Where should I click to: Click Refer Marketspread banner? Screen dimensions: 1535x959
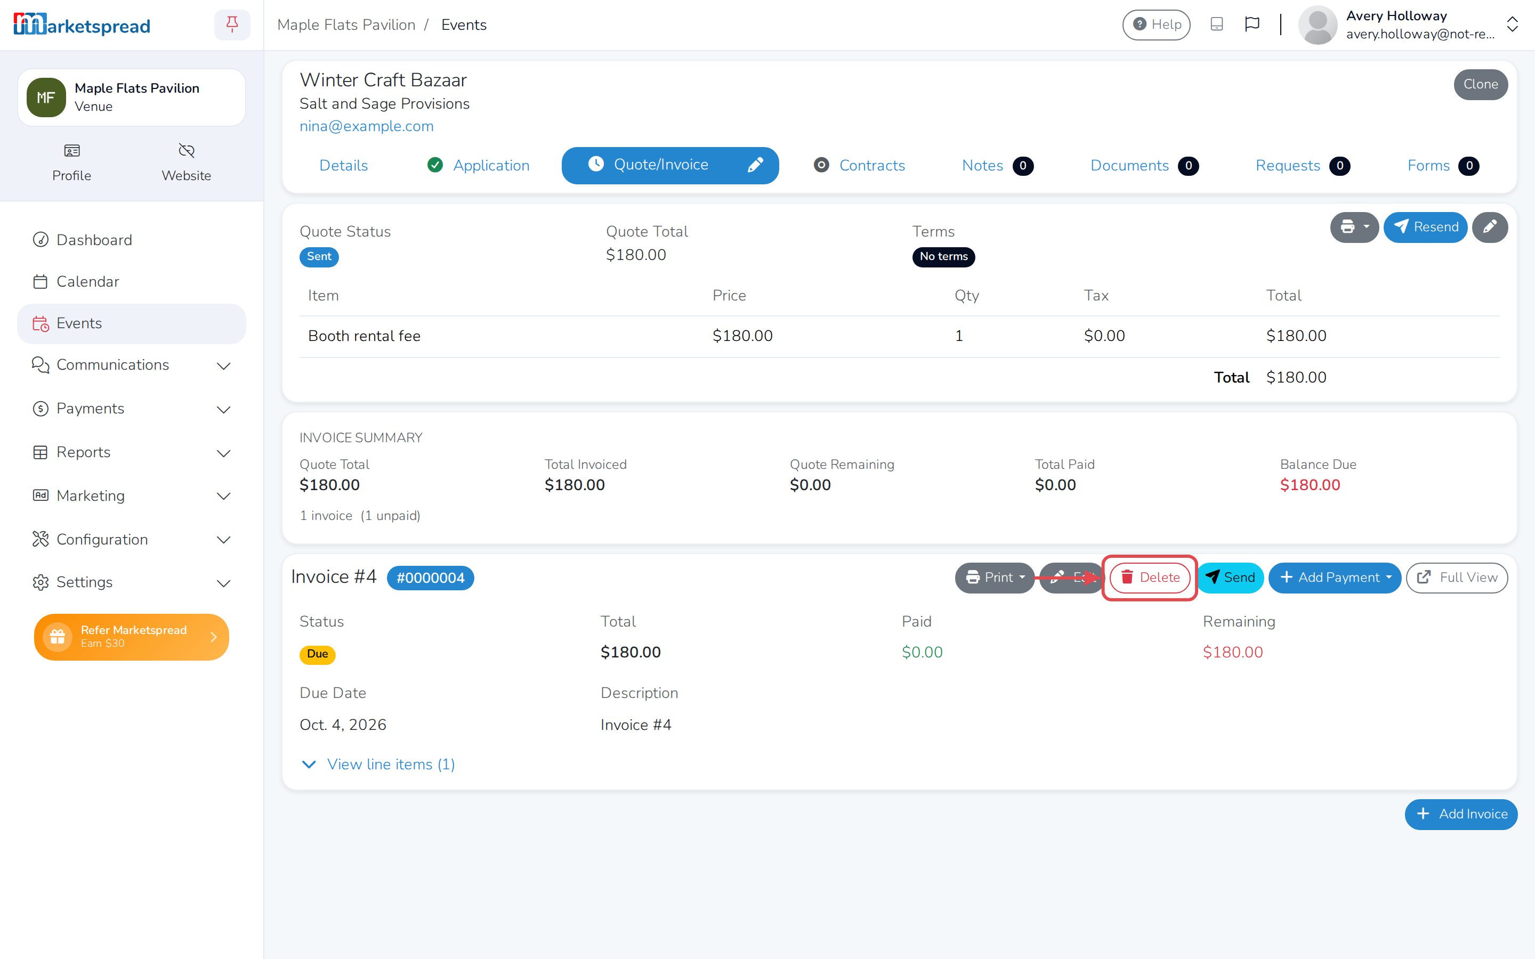coord(131,637)
